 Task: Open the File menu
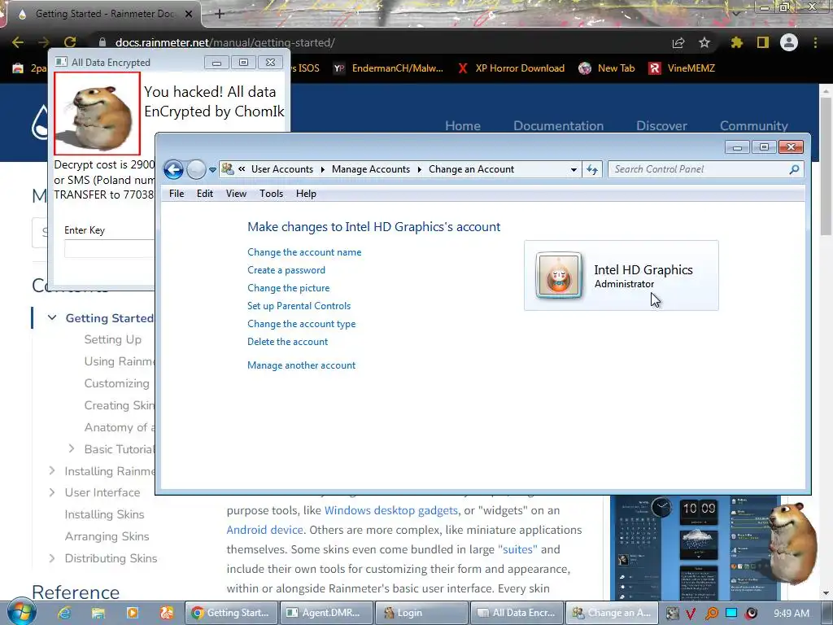177,194
